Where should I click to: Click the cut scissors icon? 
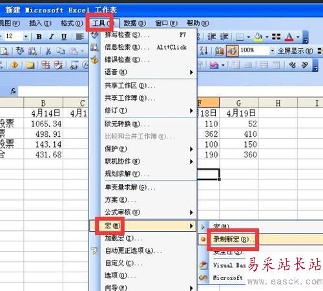tap(48, 51)
